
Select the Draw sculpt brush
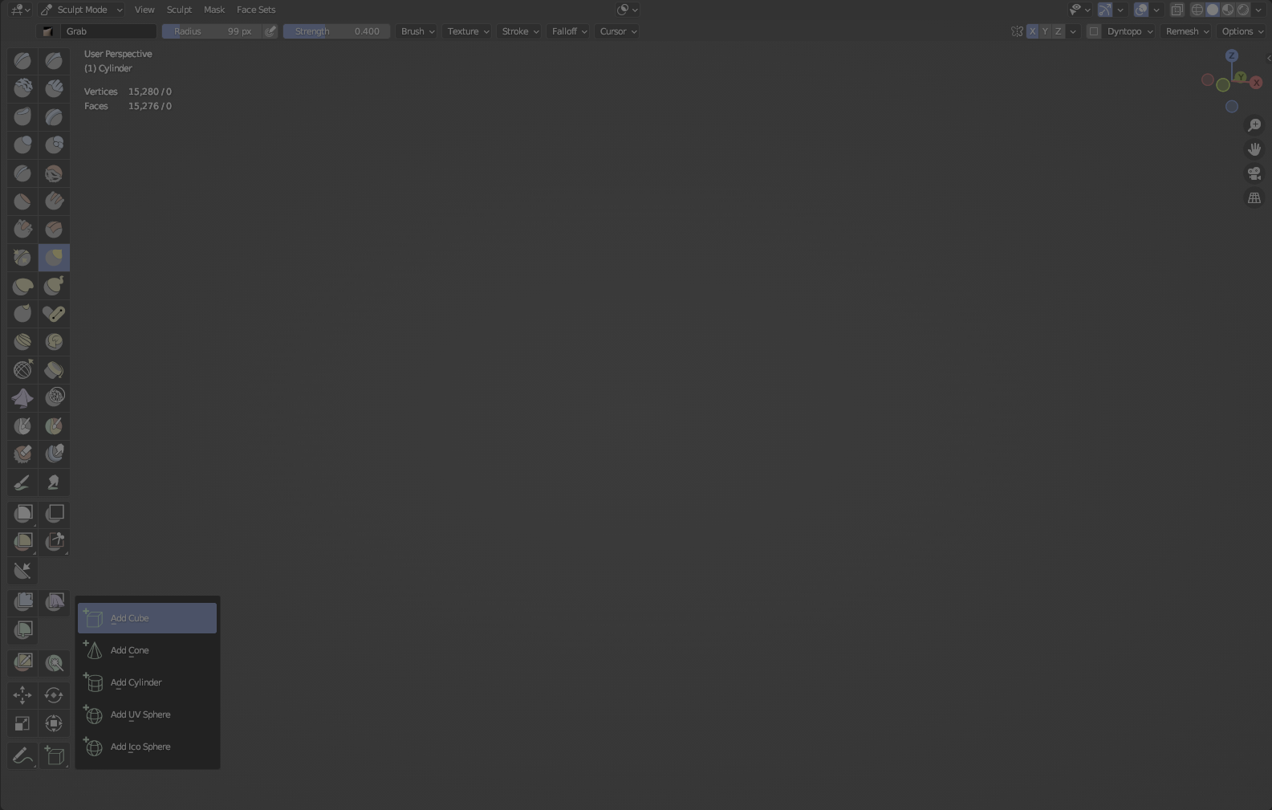coord(22,60)
